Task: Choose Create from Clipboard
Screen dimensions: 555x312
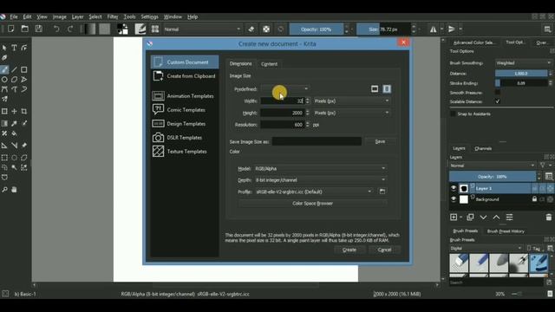Action: pos(184,76)
